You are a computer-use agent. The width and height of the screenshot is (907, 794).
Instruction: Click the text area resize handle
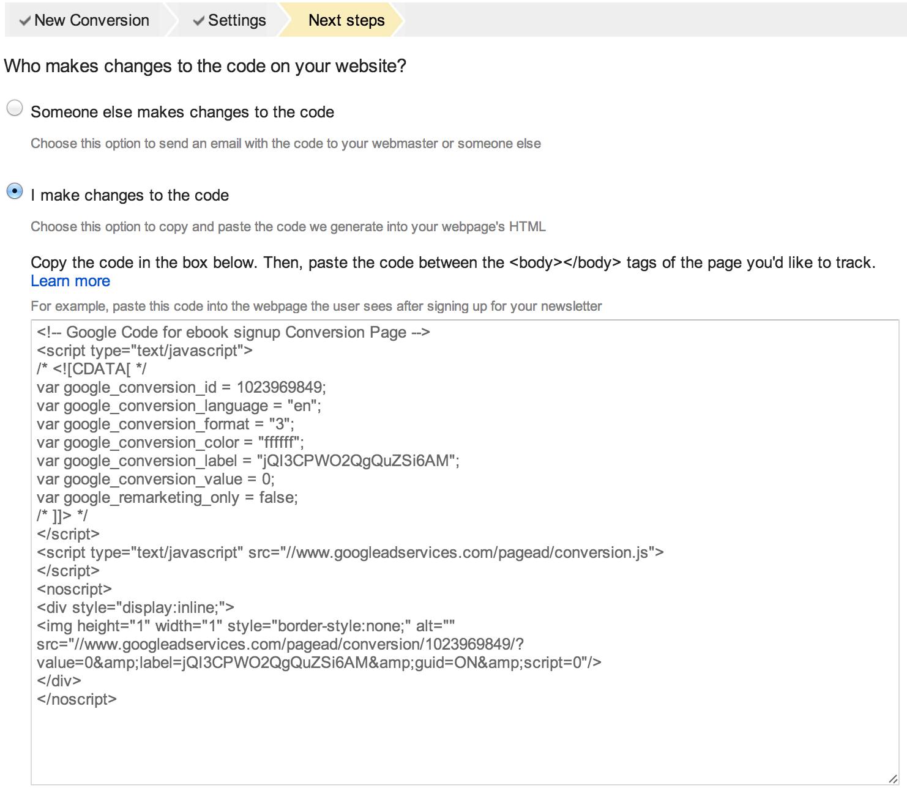[893, 779]
